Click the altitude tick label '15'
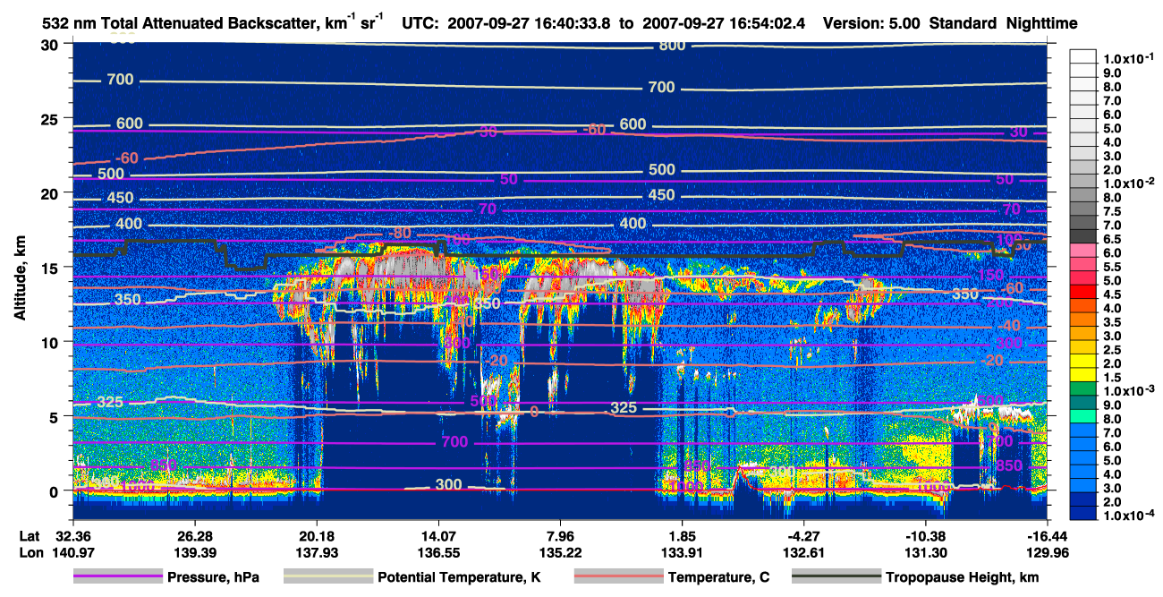The image size is (1163, 597). (x=51, y=267)
